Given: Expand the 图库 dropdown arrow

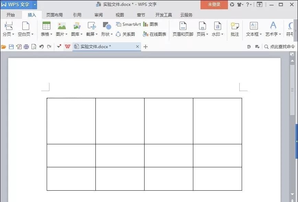Looking at the screenshot, I should click(x=81, y=34).
